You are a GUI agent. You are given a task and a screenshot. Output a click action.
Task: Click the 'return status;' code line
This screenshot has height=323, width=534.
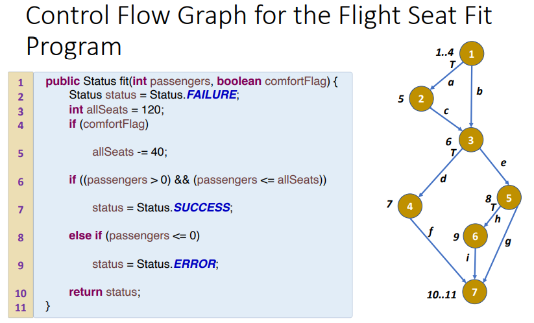[x=104, y=292]
